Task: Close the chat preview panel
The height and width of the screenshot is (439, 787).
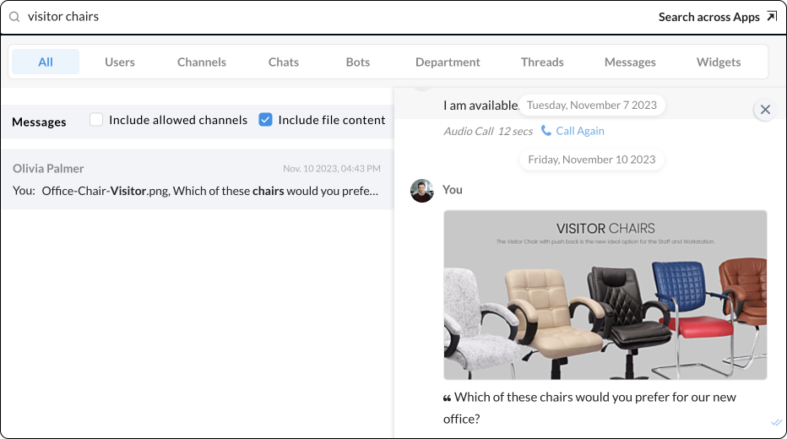Action: 765,110
